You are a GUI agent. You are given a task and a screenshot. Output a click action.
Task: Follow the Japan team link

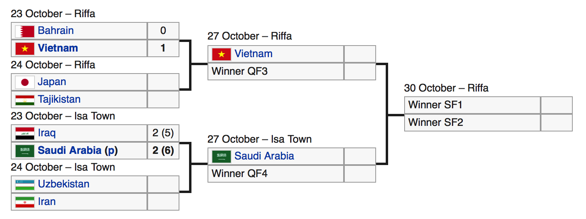tap(52, 82)
